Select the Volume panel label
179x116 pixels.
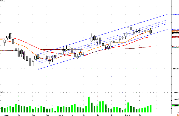(x=3, y=92)
